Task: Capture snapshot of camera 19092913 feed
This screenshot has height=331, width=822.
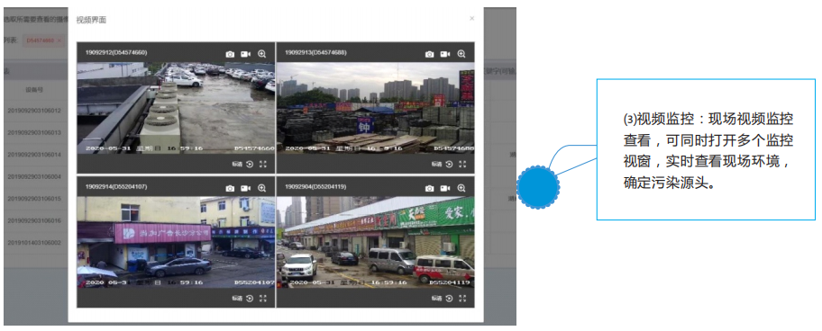Action: click(429, 54)
